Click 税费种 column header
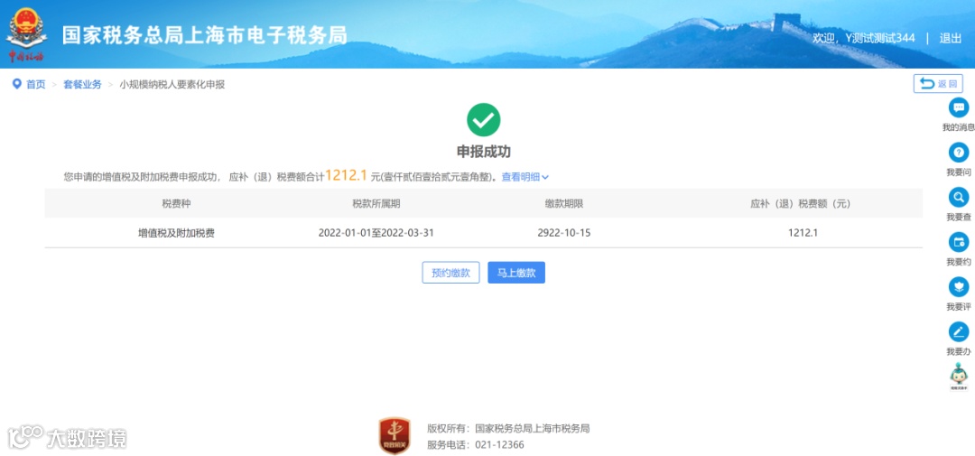 [x=177, y=203]
